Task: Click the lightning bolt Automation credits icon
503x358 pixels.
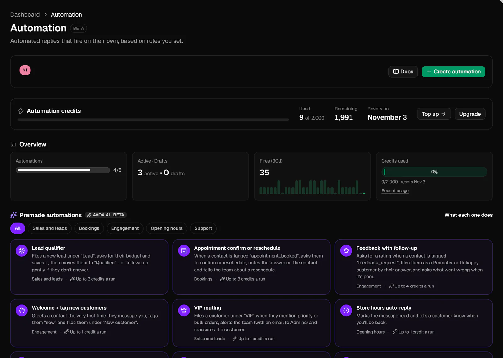Action: (x=21, y=111)
